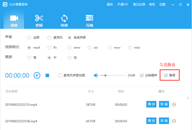Stop recording with the square button
The image size is (192, 130).
47,76
